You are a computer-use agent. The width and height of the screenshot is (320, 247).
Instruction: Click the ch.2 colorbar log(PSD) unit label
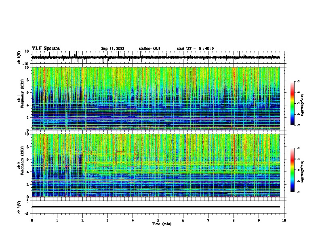coord(302,172)
